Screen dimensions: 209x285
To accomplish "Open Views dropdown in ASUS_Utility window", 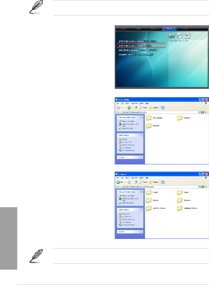I will [163, 108].
